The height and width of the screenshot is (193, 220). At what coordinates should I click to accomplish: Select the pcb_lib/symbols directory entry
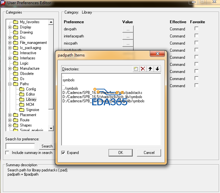click(x=102, y=97)
